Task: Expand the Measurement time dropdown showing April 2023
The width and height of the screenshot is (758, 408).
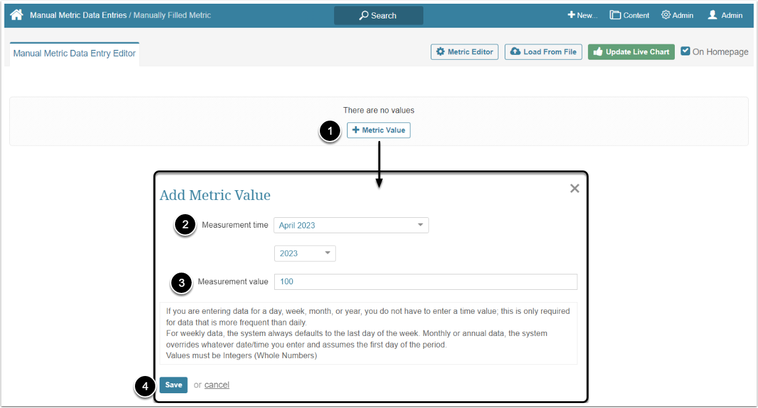Action: (x=351, y=225)
